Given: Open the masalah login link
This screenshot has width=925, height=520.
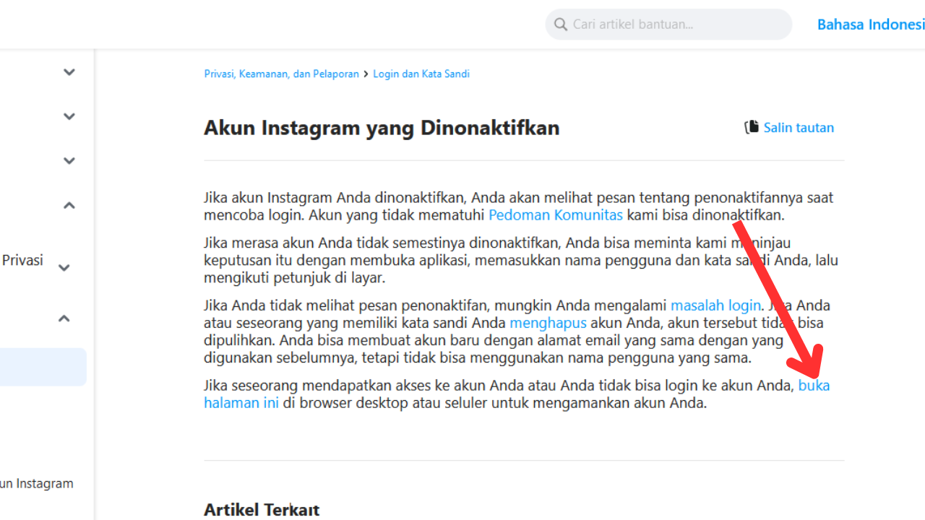Looking at the screenshot, I should pos(715,305).
